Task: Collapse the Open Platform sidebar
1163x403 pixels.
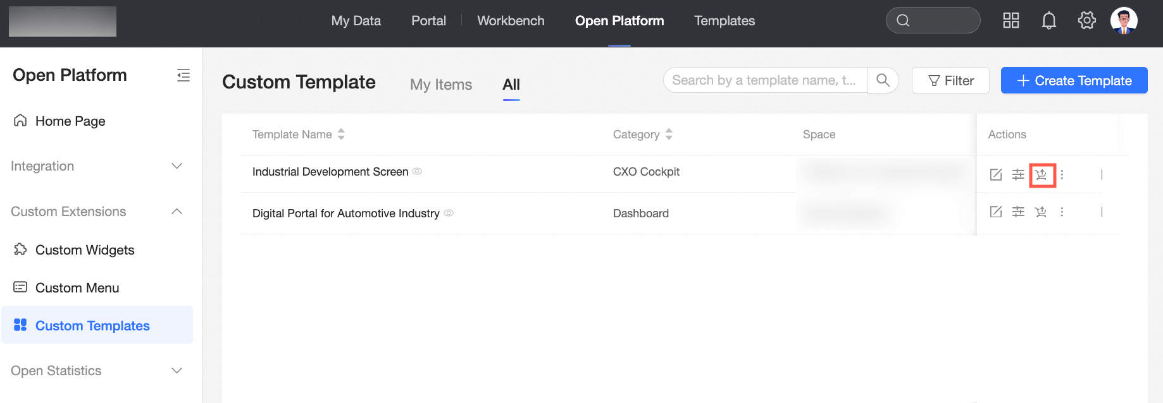Action: (x=183, y=75)
